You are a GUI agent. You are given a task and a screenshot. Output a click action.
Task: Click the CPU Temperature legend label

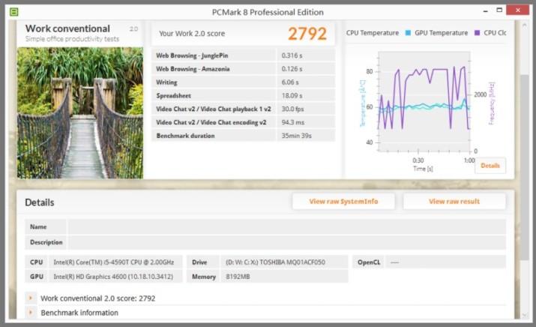[x=373, y=33]
